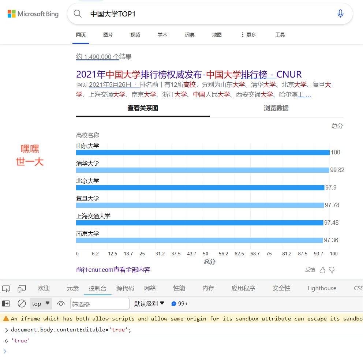Click the 反馈 feedback text
The image size is (363, 360).
pyautogui.click(x=310, y=270)
